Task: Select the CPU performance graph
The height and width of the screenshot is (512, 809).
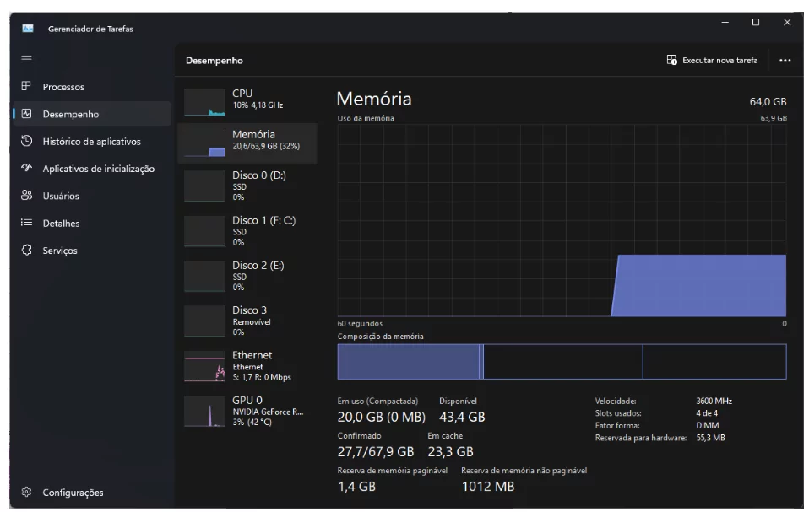Action: tap(204, 102)
